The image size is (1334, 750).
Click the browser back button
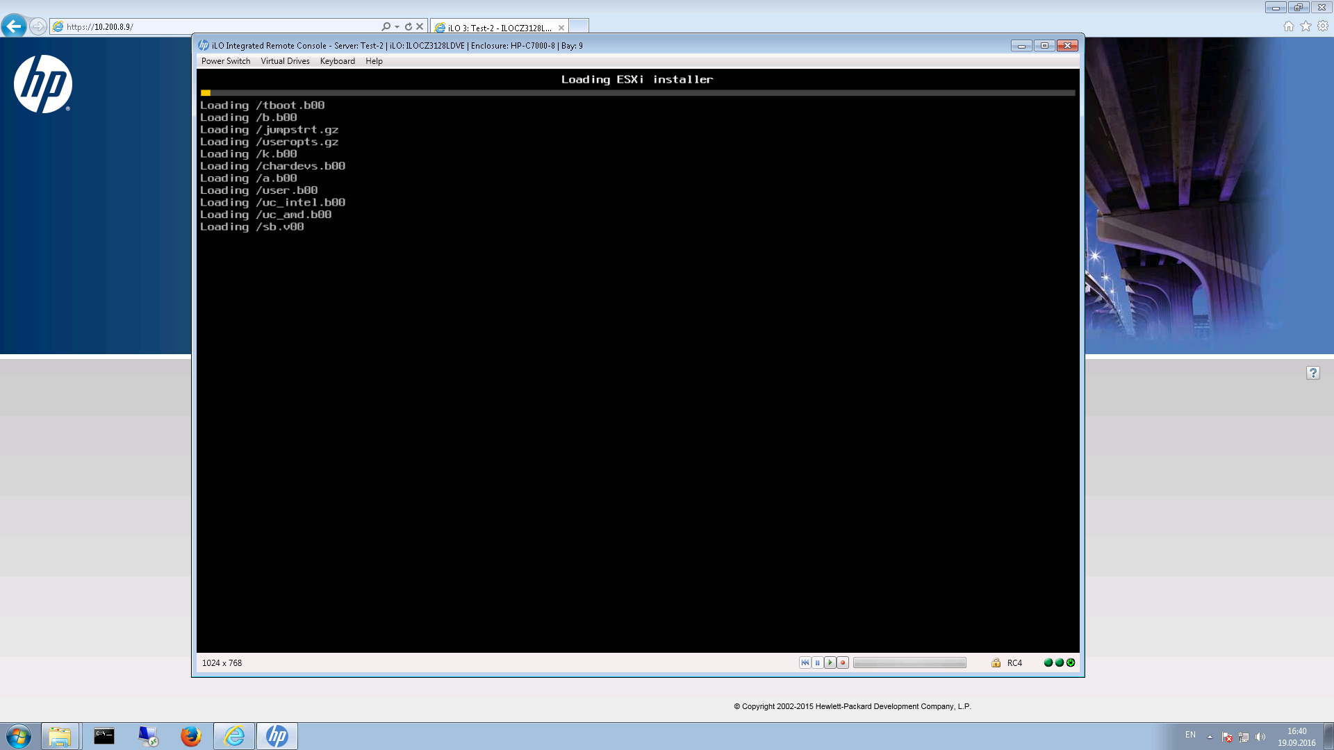point(14,26)
